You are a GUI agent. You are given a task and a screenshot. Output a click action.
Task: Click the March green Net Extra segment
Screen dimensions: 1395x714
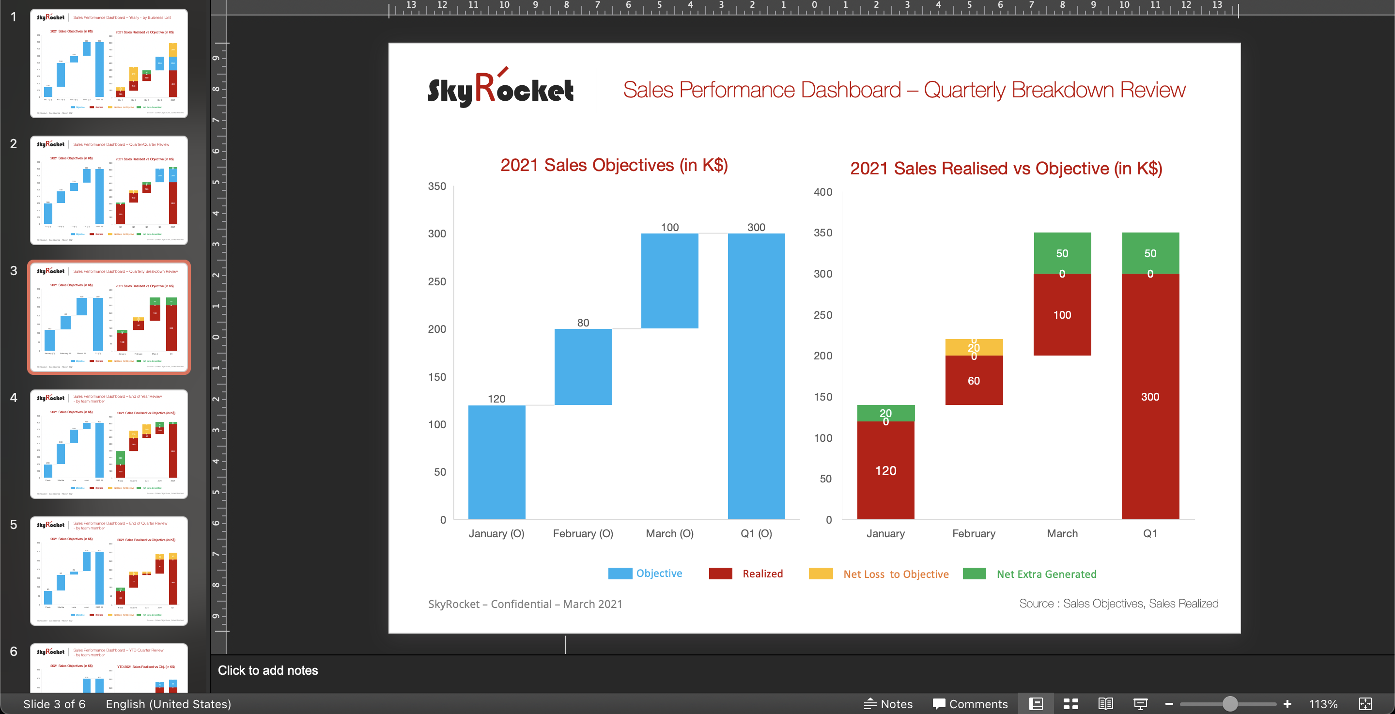[1062, 253]
